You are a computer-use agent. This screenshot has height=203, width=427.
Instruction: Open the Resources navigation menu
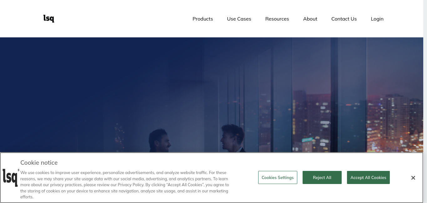click(x=277, y=19)
